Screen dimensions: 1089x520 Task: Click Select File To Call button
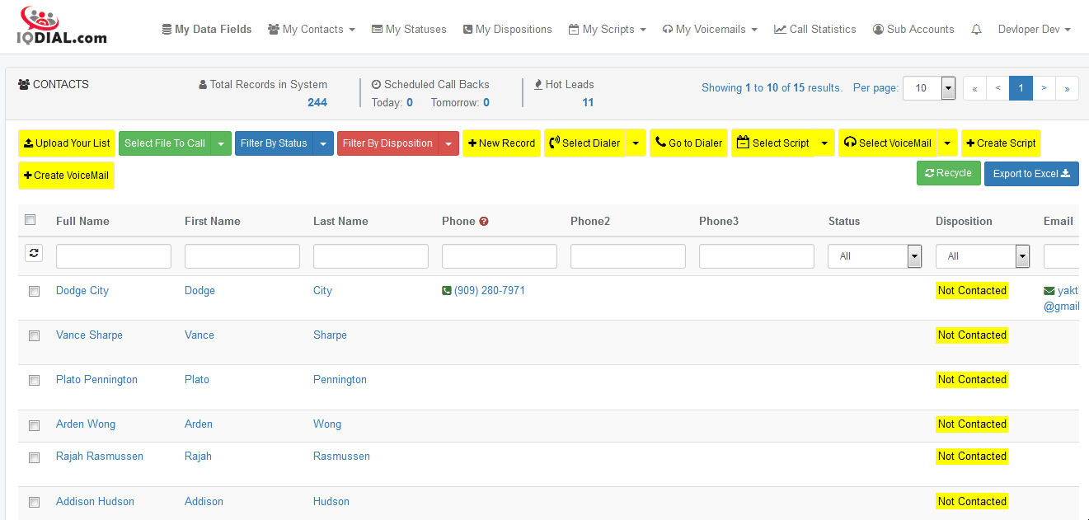[x=165, y=143]
